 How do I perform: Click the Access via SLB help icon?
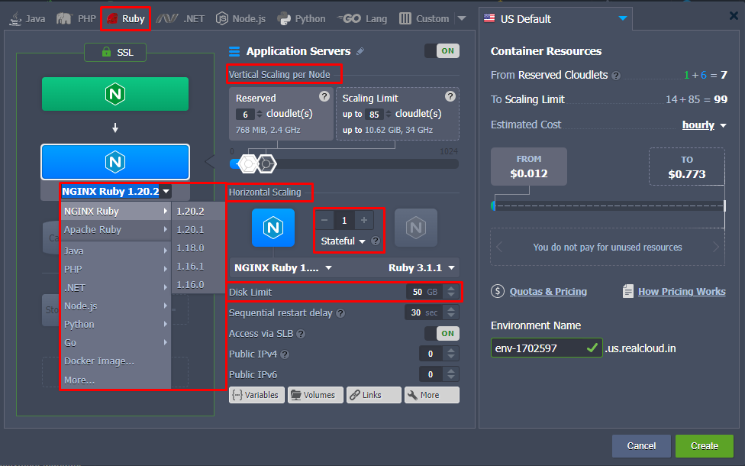[301, 334]
